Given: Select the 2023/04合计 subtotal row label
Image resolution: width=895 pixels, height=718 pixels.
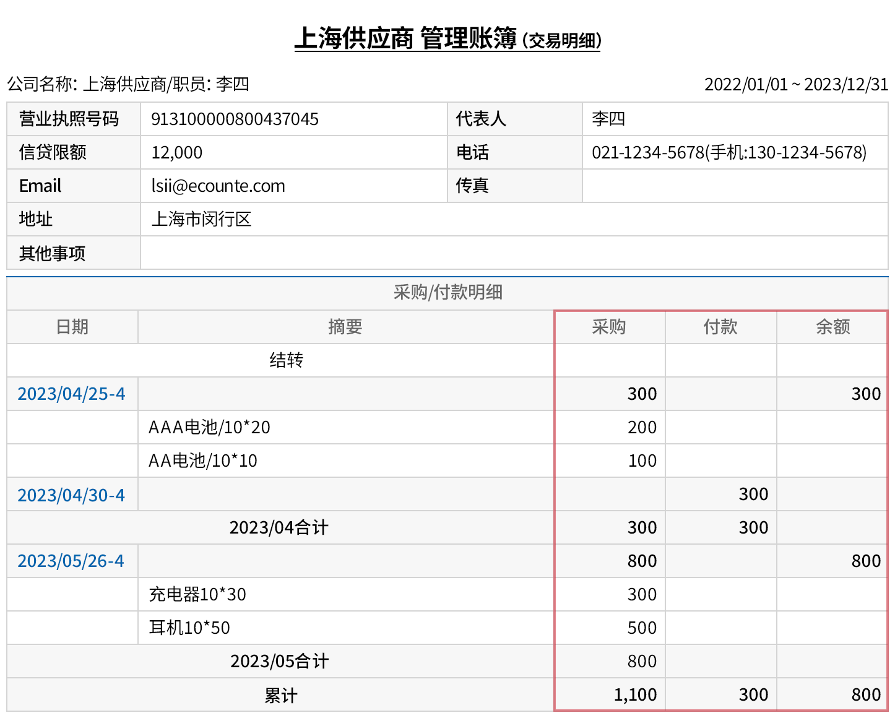Looking at the screenshot, I should (x=279, y=528).
